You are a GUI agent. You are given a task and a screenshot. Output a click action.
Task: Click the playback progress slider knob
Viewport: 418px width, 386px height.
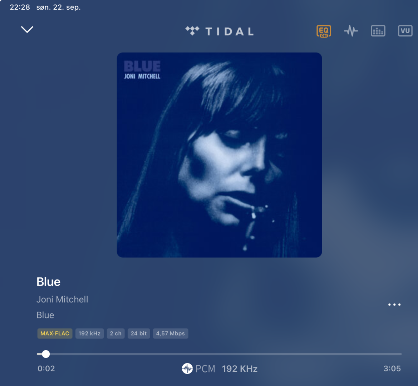(x=46, y=354)
